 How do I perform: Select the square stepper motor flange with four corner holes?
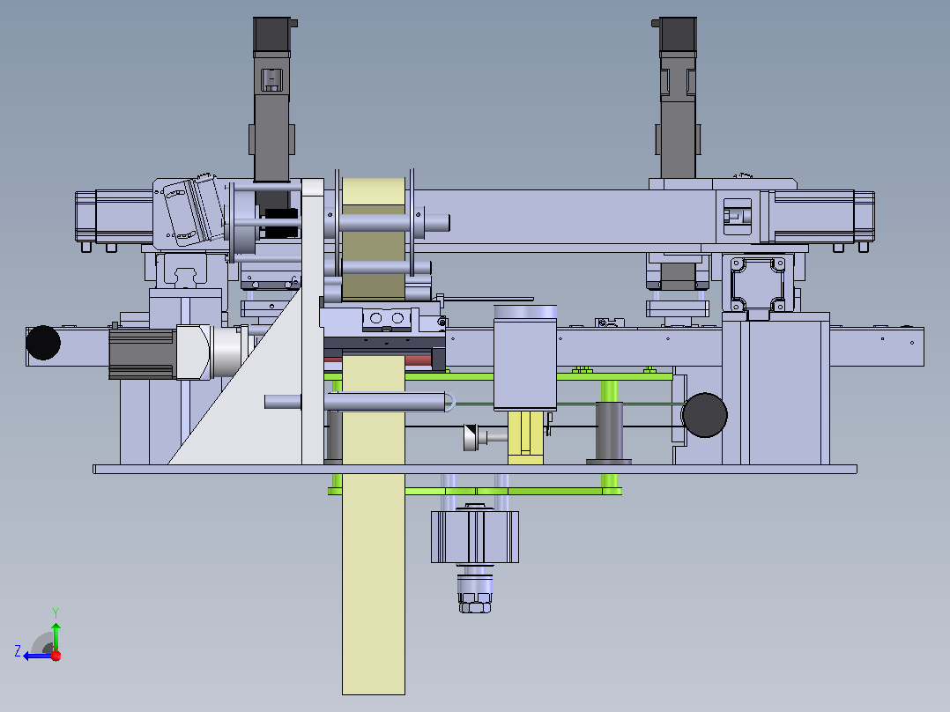(x=757, y=285)
